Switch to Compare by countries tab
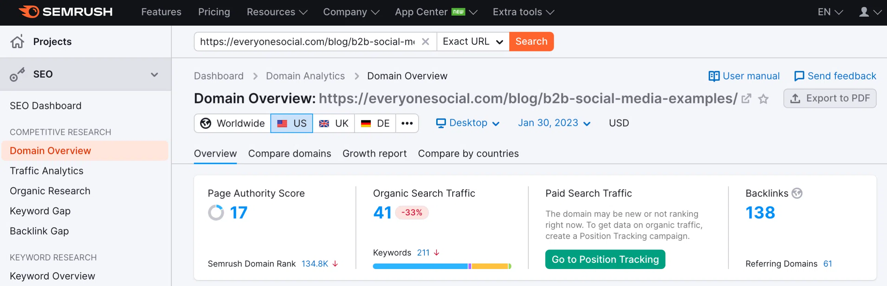 (468, 154)
